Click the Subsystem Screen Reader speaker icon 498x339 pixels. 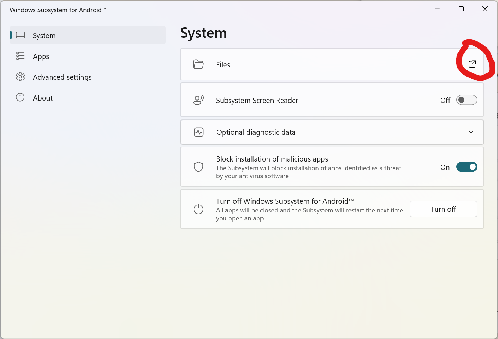[x=198, y=100]
